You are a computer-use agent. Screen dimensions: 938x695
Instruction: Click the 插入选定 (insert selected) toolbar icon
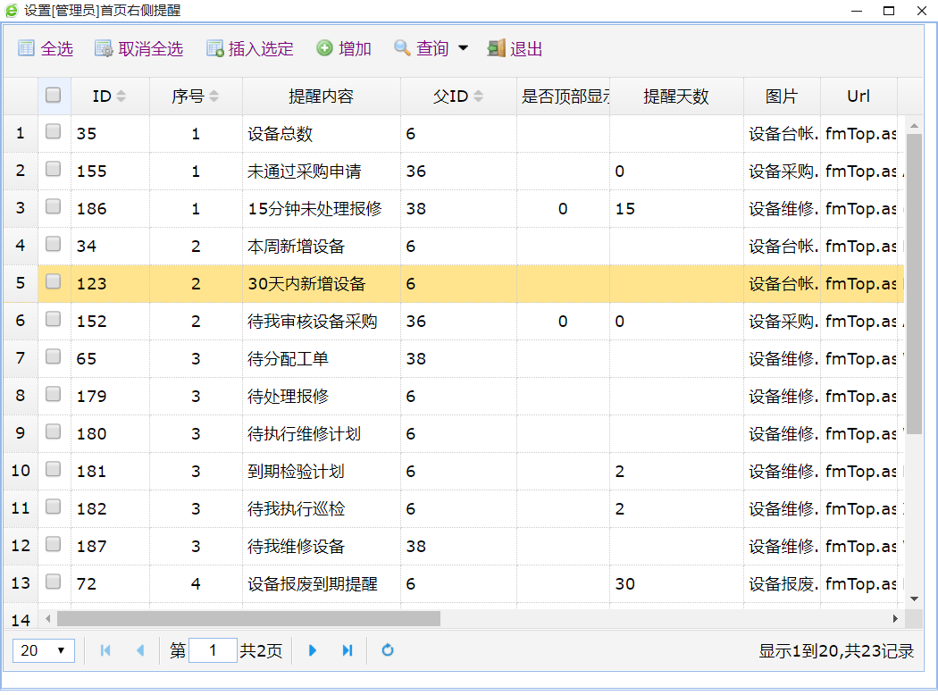[214, 48]
